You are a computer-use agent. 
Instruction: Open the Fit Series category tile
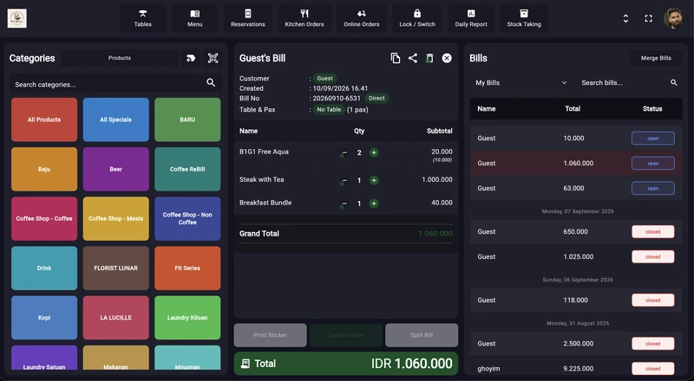tap(187, 268)
